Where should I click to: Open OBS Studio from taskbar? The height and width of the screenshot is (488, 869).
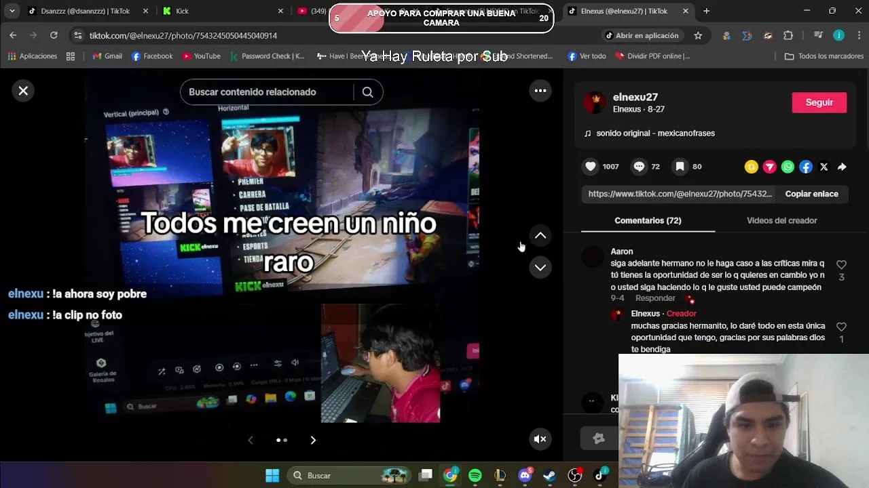pos(575,476)
